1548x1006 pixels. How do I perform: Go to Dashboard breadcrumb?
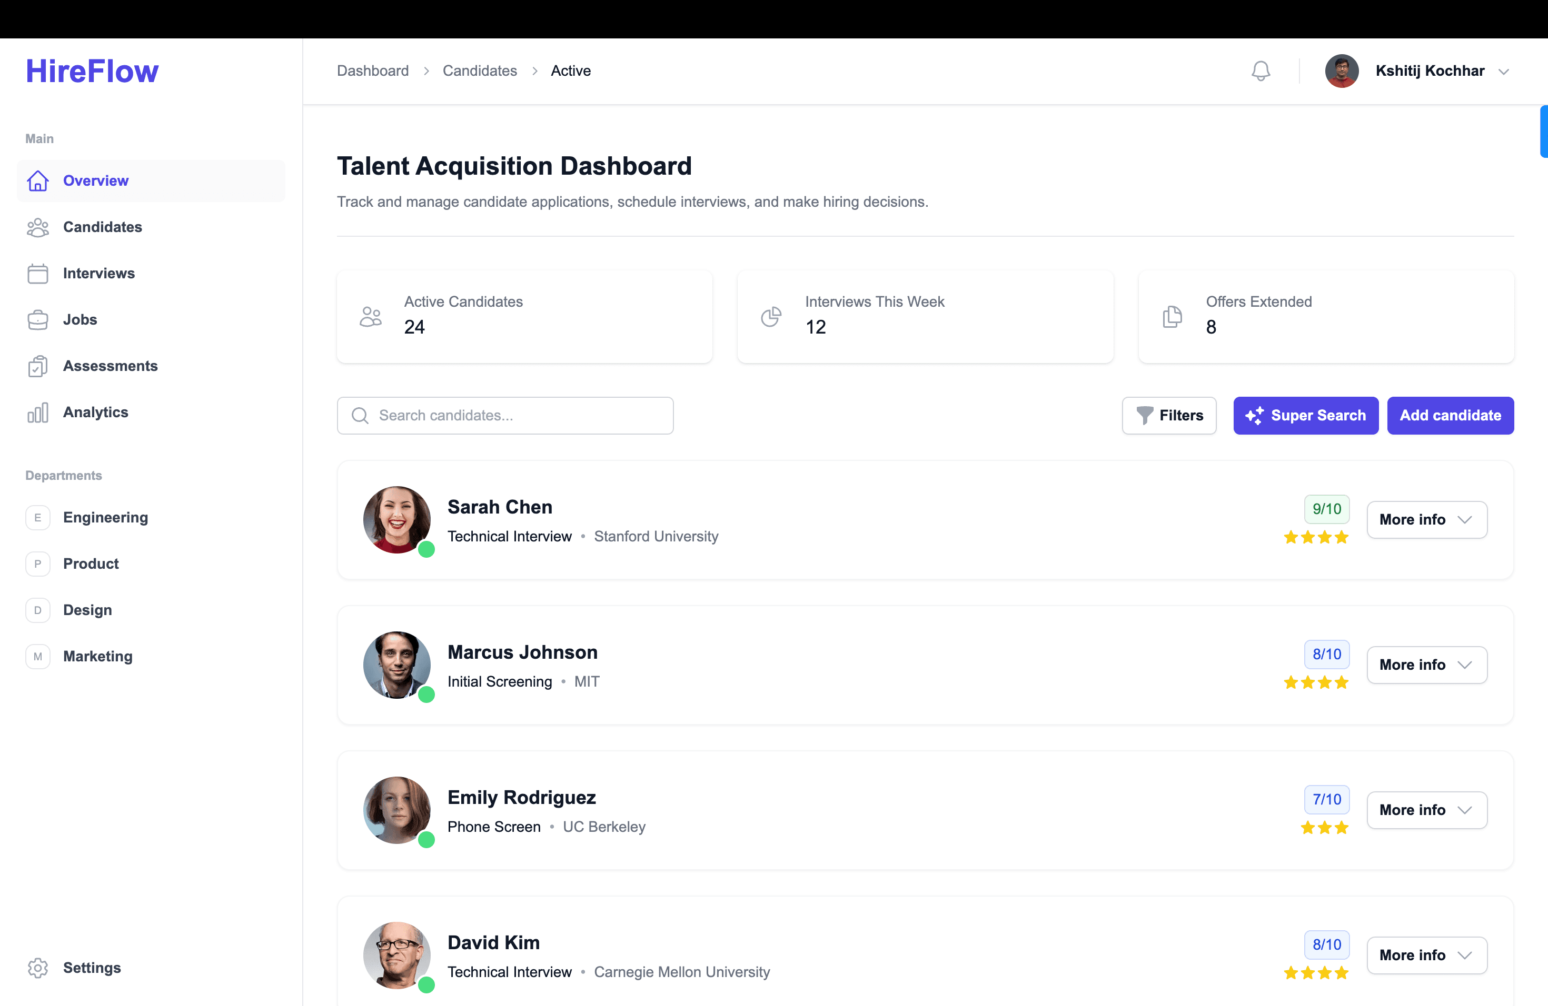tap(373, 71)
